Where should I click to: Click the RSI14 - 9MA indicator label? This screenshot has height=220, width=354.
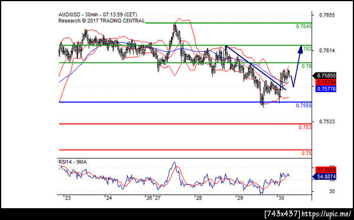(x=73, y=162)
